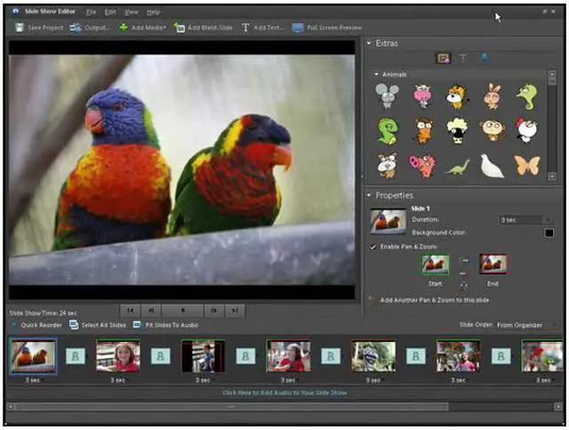
Task: Select the parrots slide in storyboard
Action: (x=33, y=356)
